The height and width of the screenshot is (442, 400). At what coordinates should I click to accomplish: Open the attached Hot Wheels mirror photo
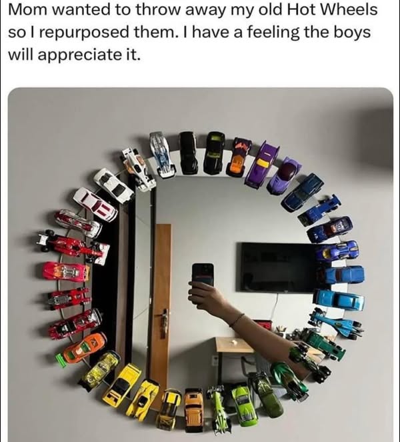point(201,265)
